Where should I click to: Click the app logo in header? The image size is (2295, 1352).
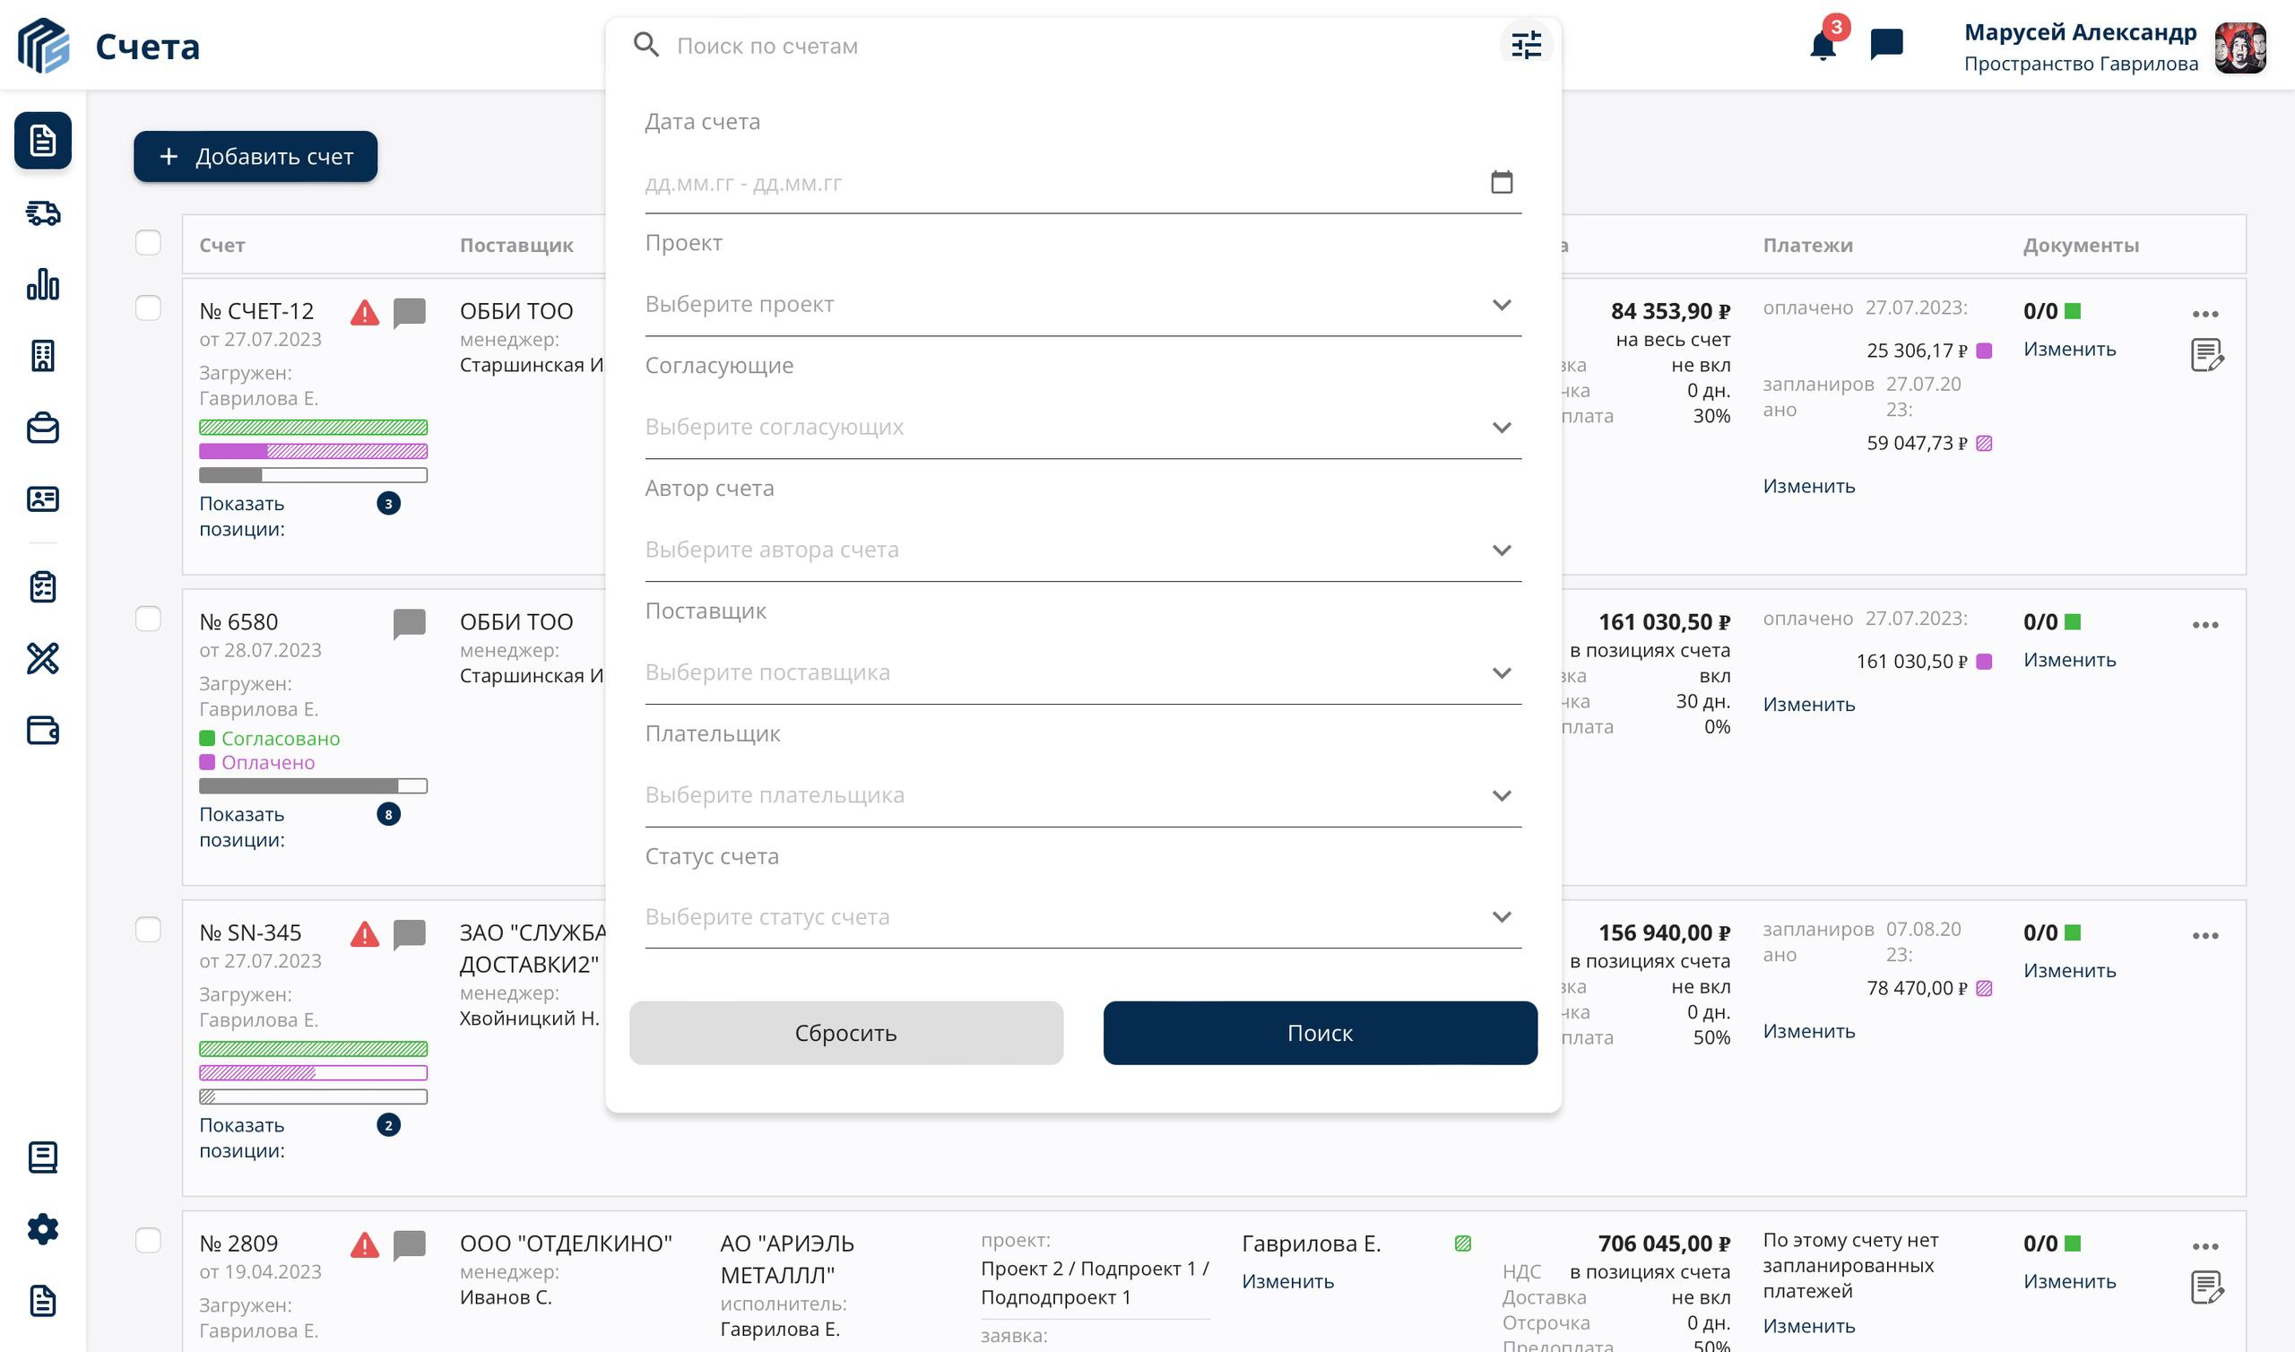click(44, 46)
